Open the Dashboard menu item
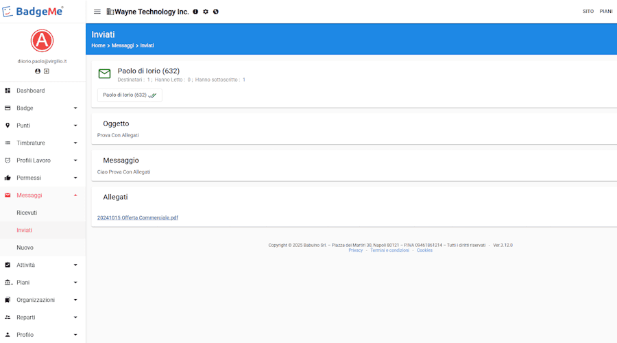Image resolution: width=617 pixels, height=343 pixels. pyautogui.click(x=43, y=91)
